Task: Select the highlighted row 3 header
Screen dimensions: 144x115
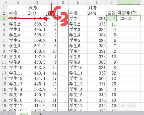Action: point(4,18)
